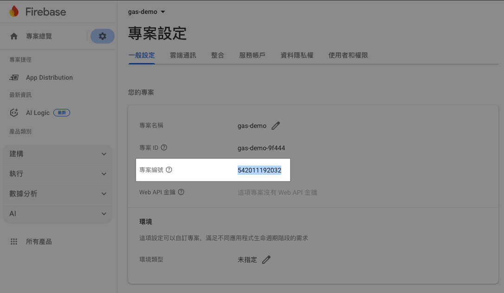
Task: Click the 最新資訊 sidebar label
Action: point(20,95)
